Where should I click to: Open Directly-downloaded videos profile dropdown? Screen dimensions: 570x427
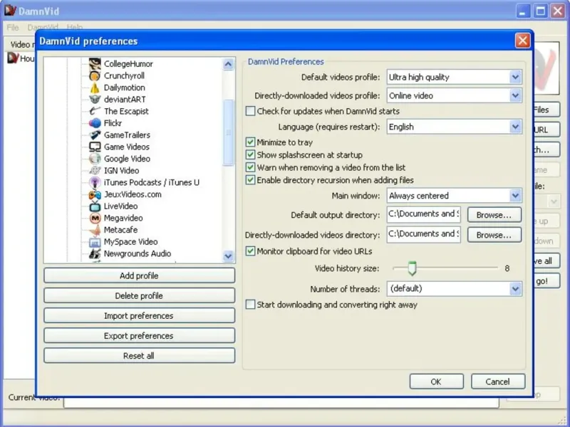pyautogui.click(x=515, y=96)
